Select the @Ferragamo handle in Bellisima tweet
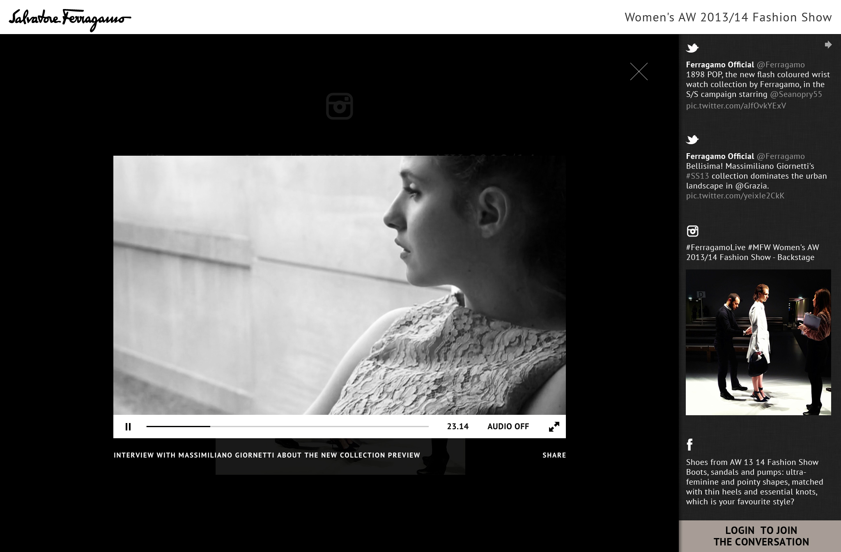 point(781,156)
